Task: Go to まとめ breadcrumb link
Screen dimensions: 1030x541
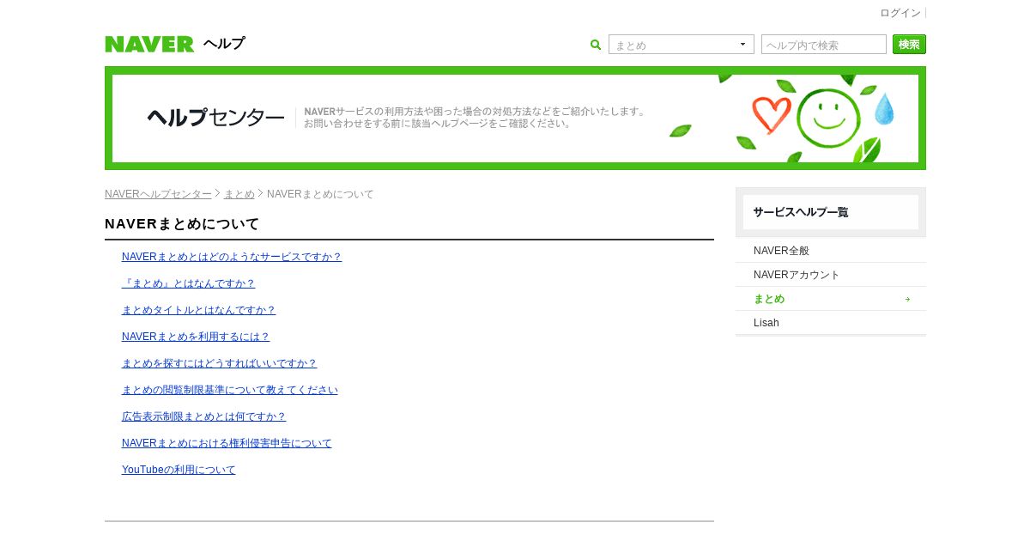Action: [239, 194]
